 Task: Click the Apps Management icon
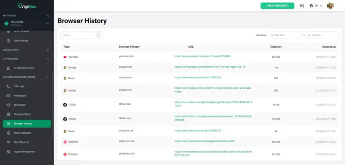(8, 152)
